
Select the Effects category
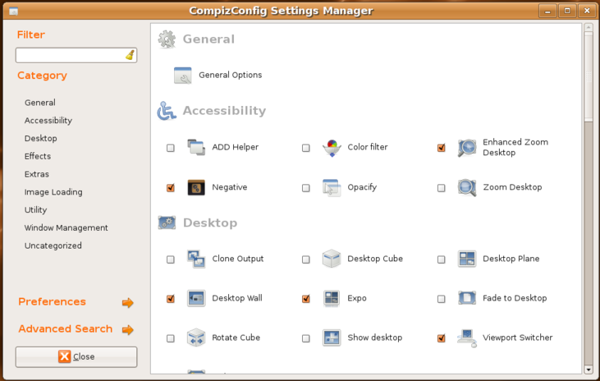(x=38, y=156)
